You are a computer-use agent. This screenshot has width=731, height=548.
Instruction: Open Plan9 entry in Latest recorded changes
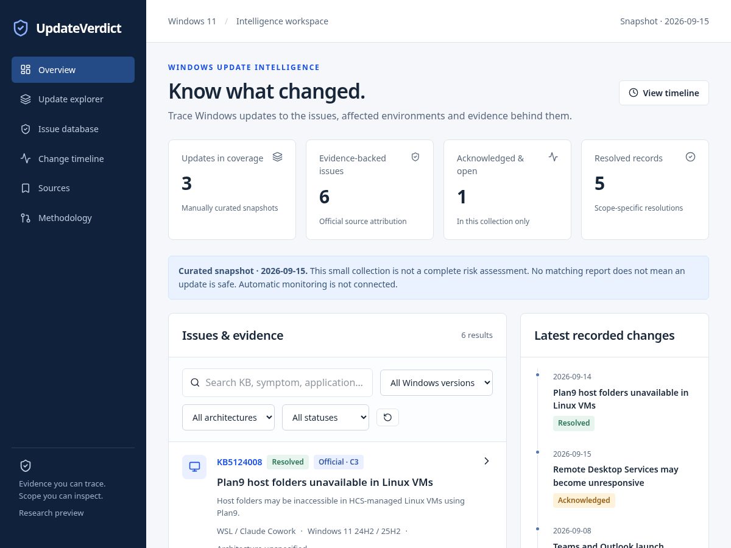pos(621,399)
